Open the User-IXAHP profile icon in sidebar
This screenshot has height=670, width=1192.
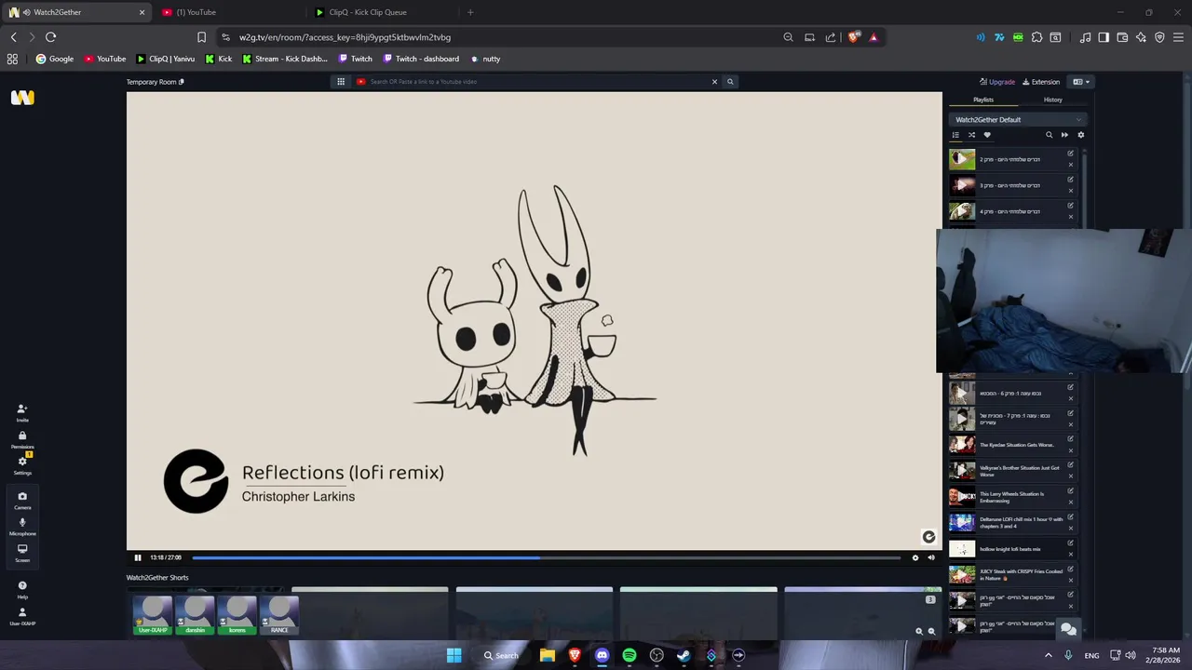(x=22, y=616)
